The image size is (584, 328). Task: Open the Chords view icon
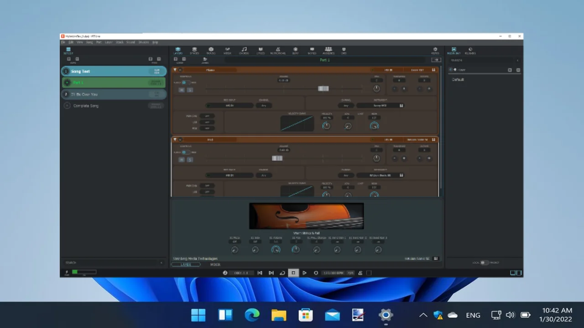[x=244, y=50]
